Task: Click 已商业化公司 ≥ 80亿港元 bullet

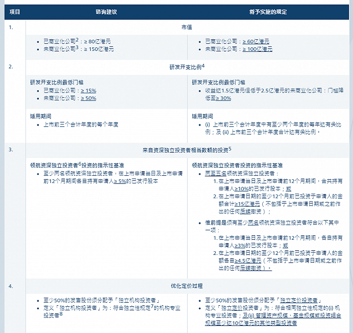Action: [x=77, y=41]
